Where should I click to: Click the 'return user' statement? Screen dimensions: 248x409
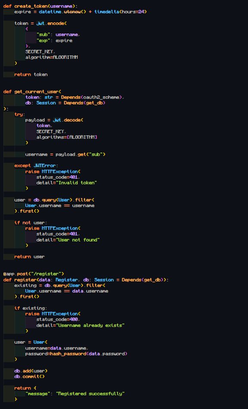30,256
